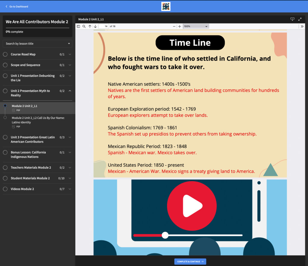Toggle completion circle for Scope and Sequence
308x266 pixels.
(5, 65)
